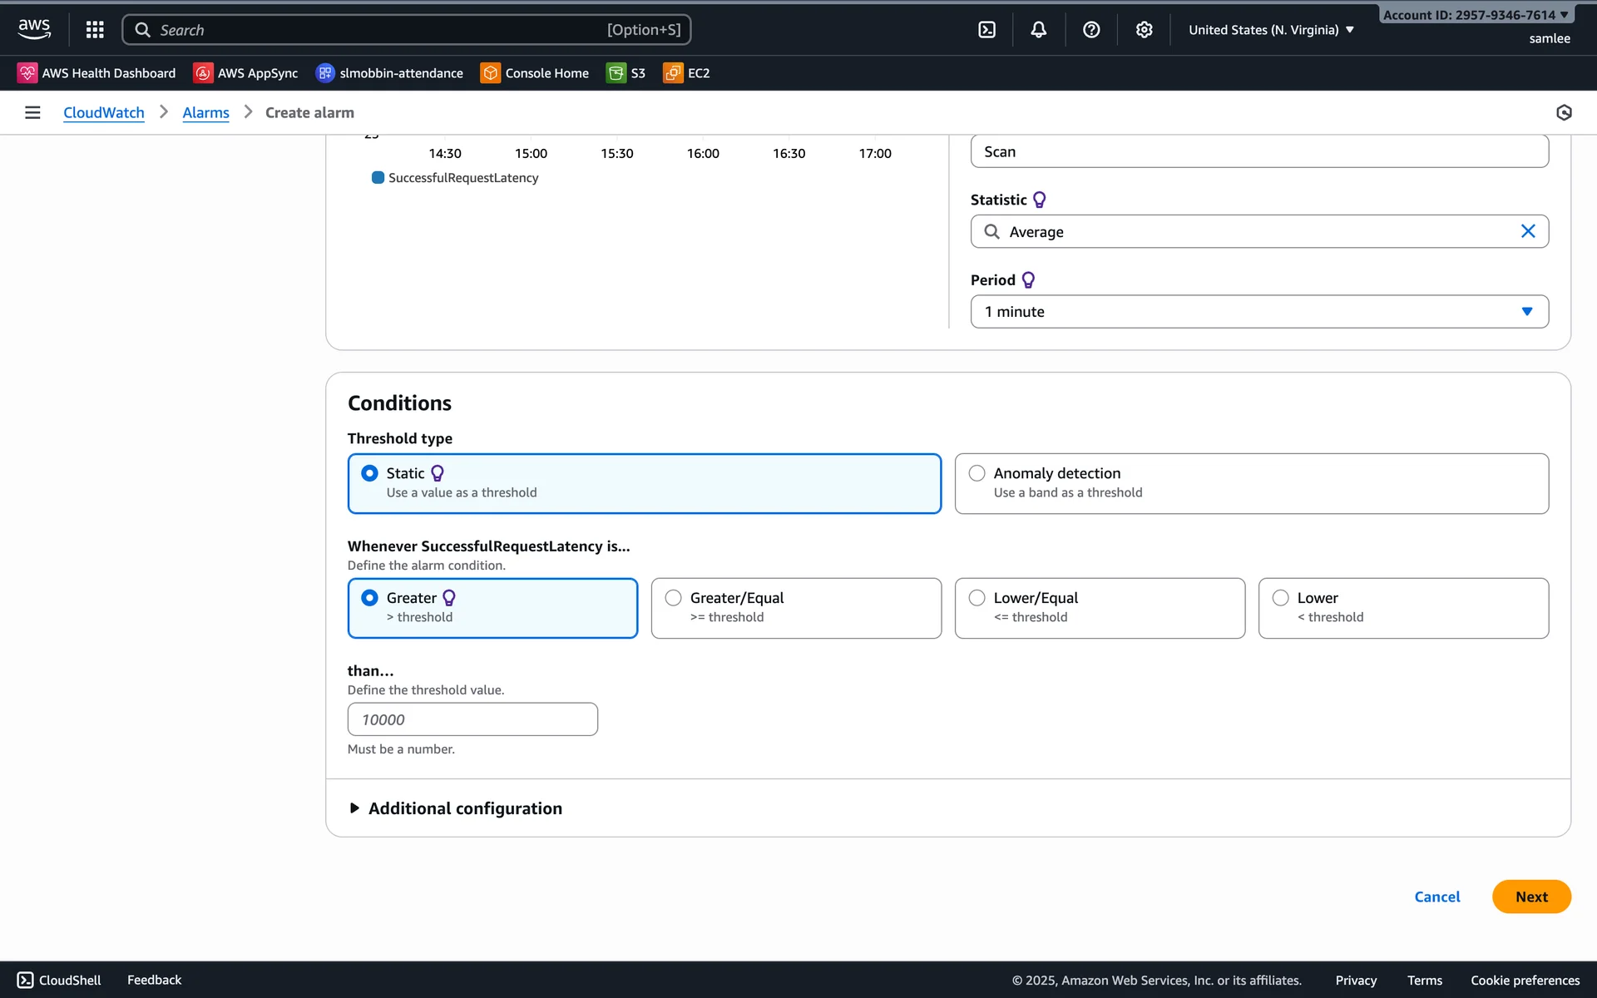Open the AWS services grid menu
The image size is (1597, 998).
(x=95, y=30)
